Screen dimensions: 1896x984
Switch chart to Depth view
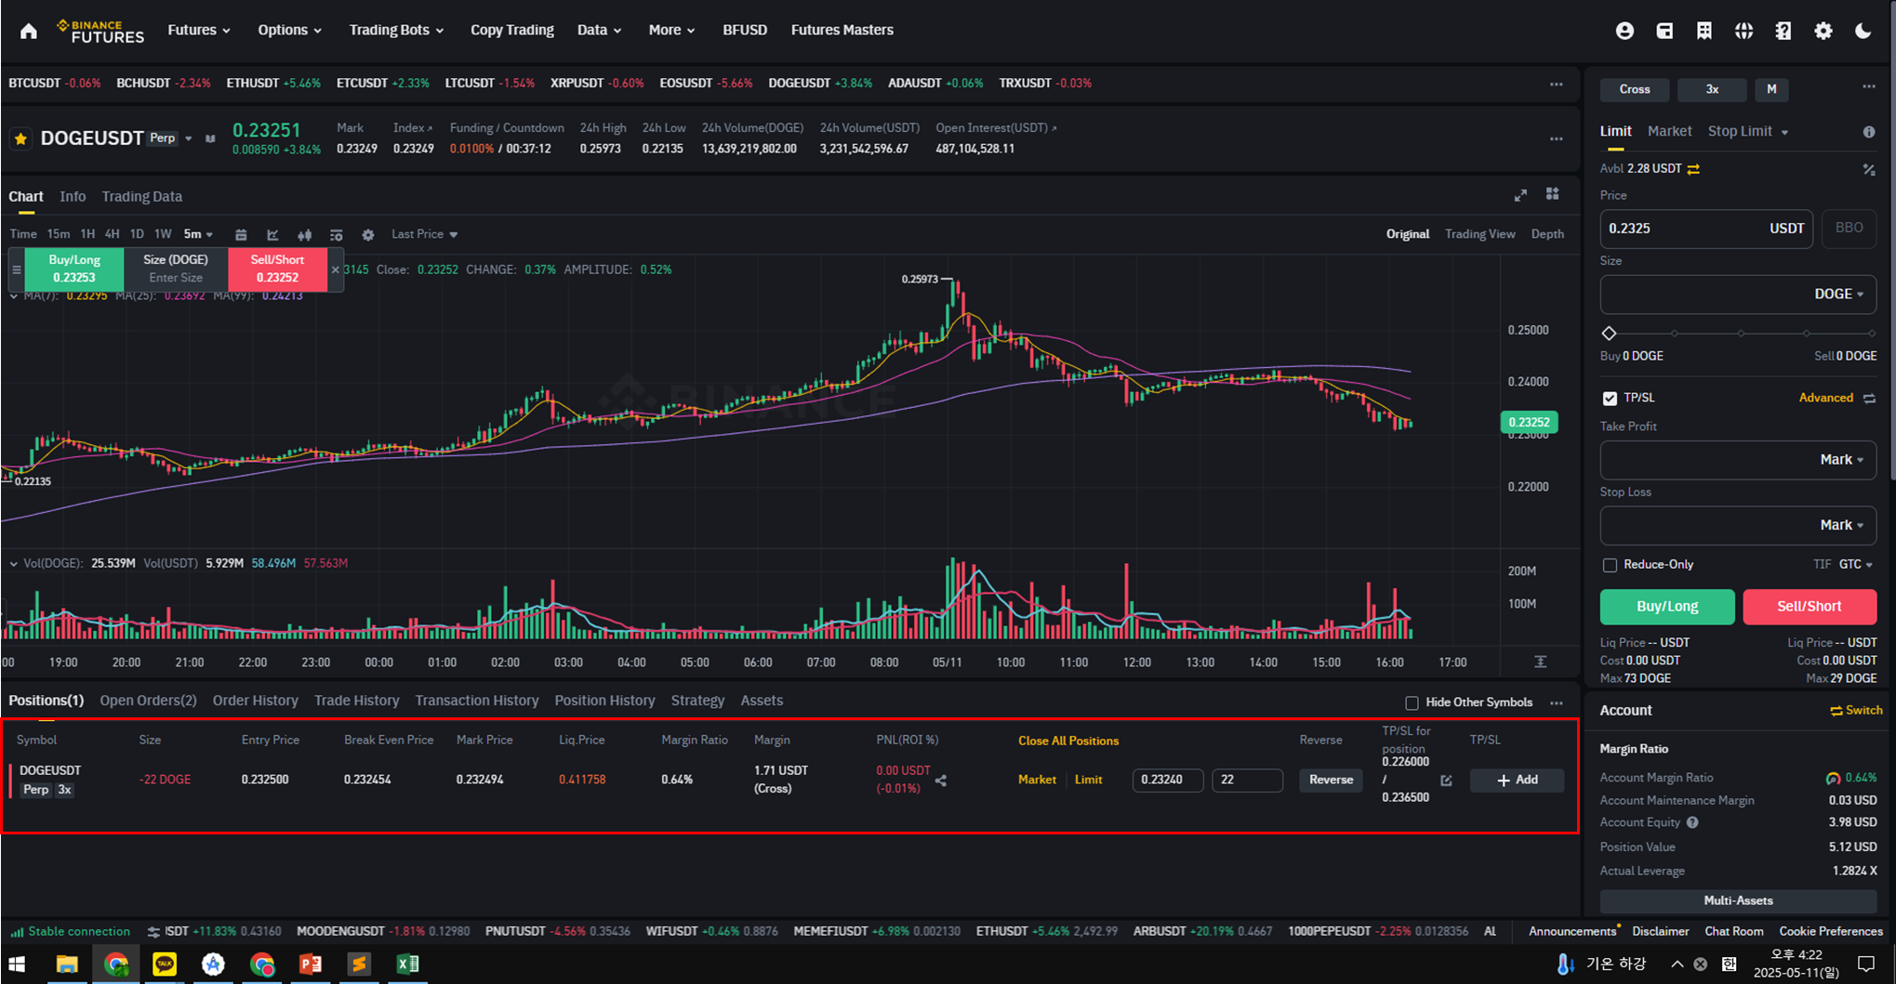(x=1547, y=234)
